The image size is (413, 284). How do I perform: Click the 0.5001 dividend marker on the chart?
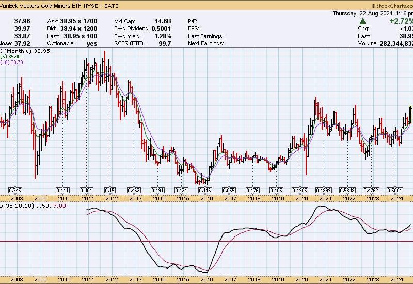(x=395, y=190)
